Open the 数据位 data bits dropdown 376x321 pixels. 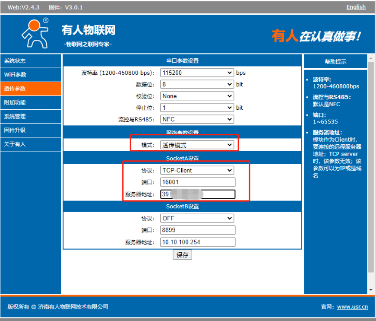[x=197, y=84]
